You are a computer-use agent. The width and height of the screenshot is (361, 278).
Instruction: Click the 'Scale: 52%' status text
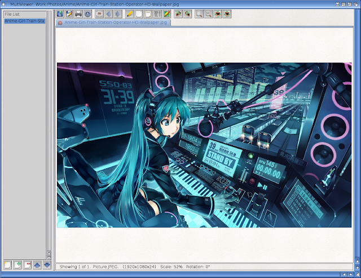click(171, 267)
